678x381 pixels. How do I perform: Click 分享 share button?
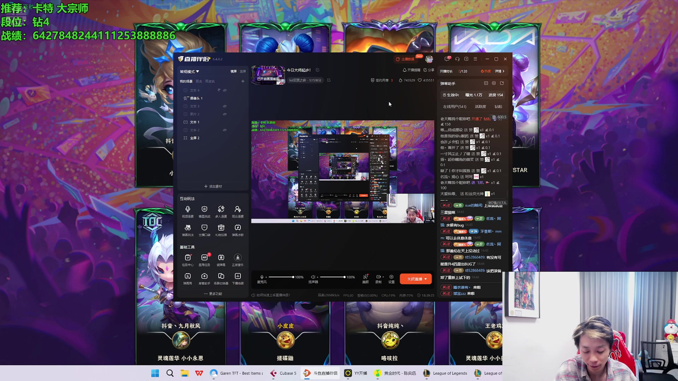pyautogui.click(x=429, y=70)
